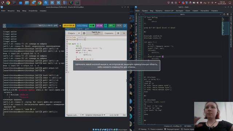
Task: Open the 'Вывод' bottom panel in Kate
Action: [143, 130]
